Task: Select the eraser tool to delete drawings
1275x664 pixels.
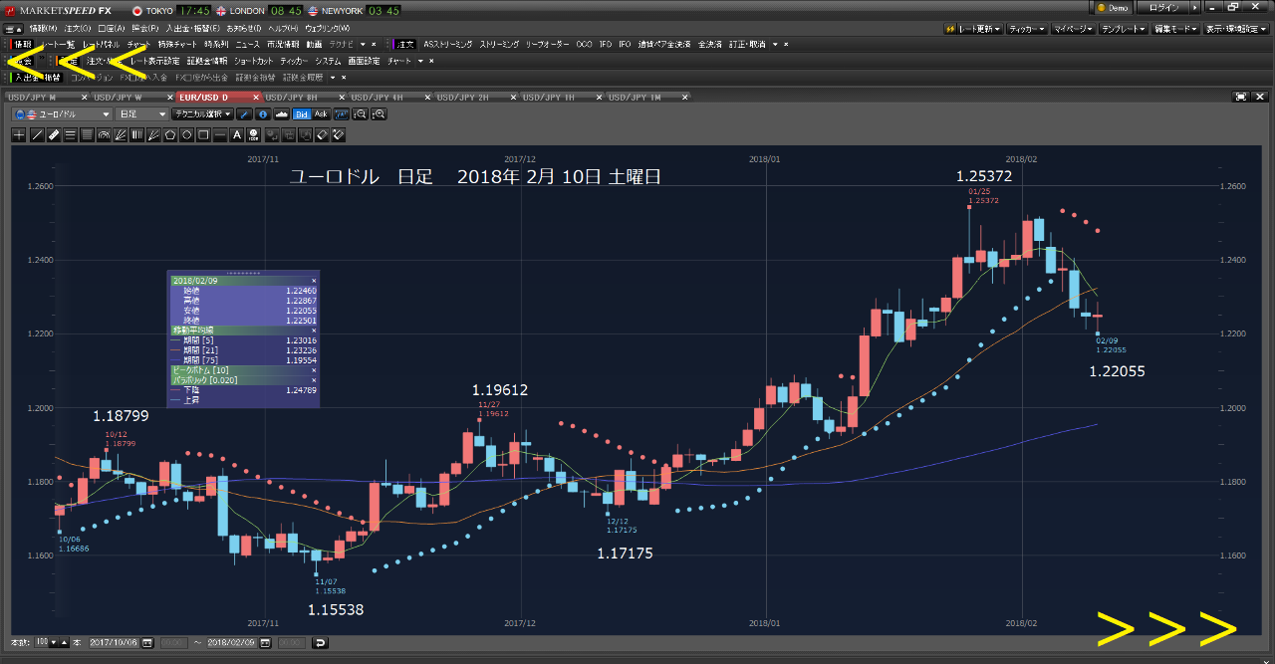Action: coord(321,134)
